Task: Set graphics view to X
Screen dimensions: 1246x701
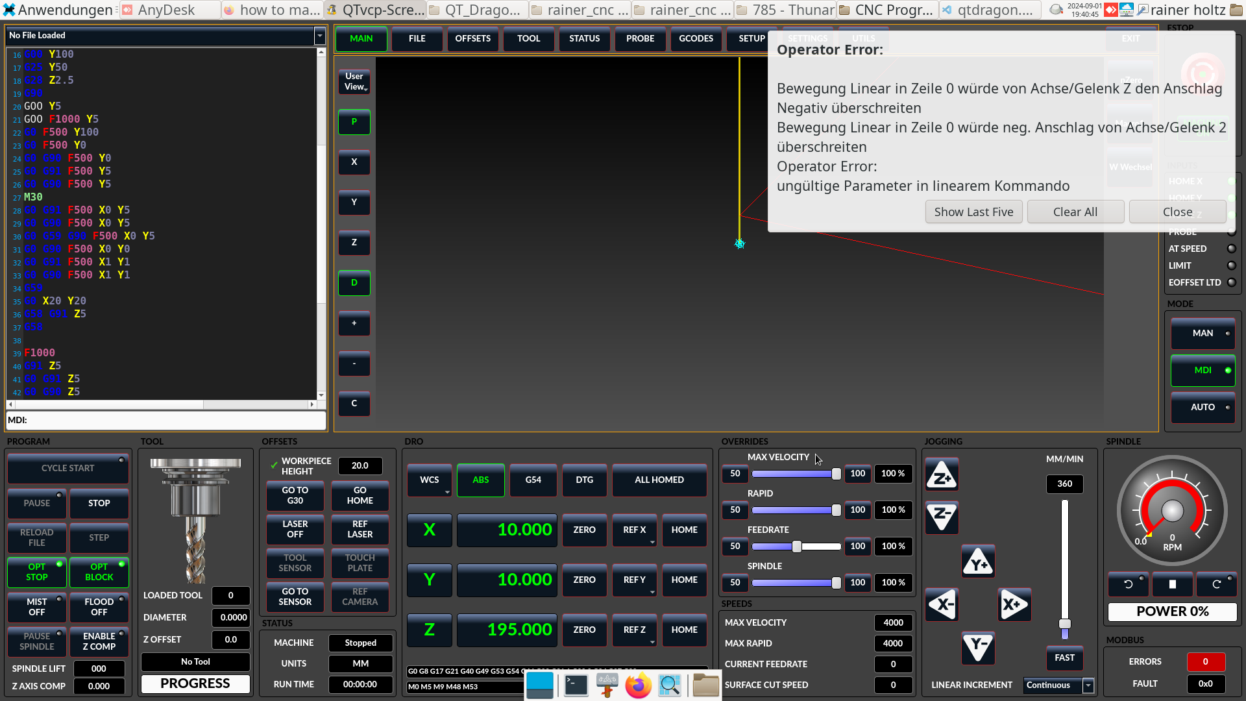Action: pyautogui.click(x=354, y=162)
